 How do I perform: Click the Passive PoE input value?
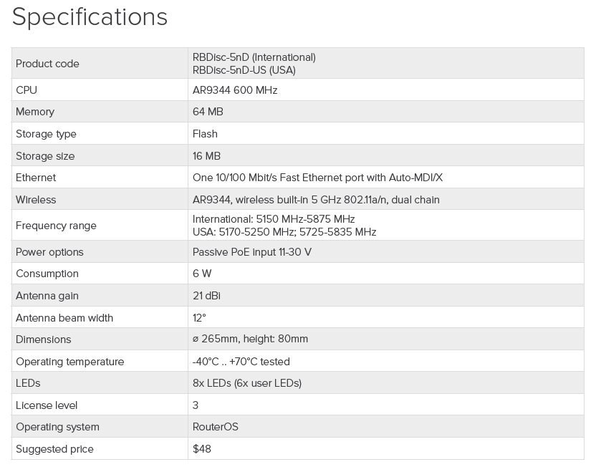point(251,252)
